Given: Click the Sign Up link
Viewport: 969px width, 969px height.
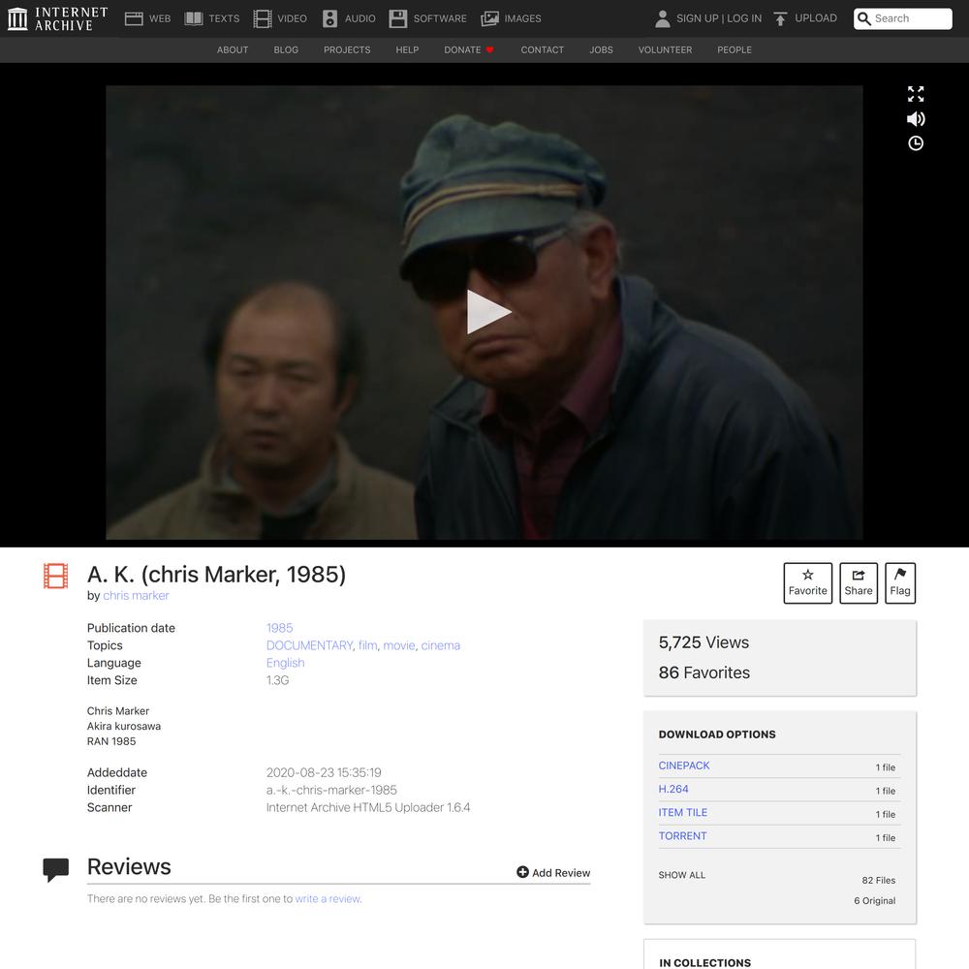Looking at the screenshot, I should coord(697,18).
